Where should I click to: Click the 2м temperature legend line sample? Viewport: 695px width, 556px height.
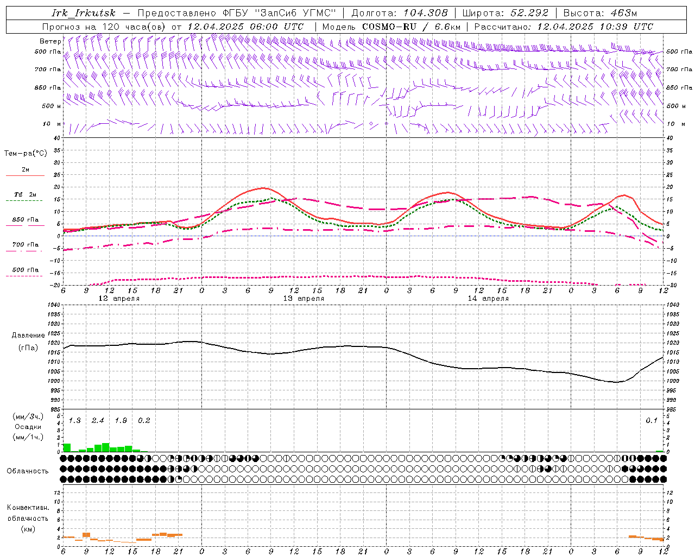25,176
